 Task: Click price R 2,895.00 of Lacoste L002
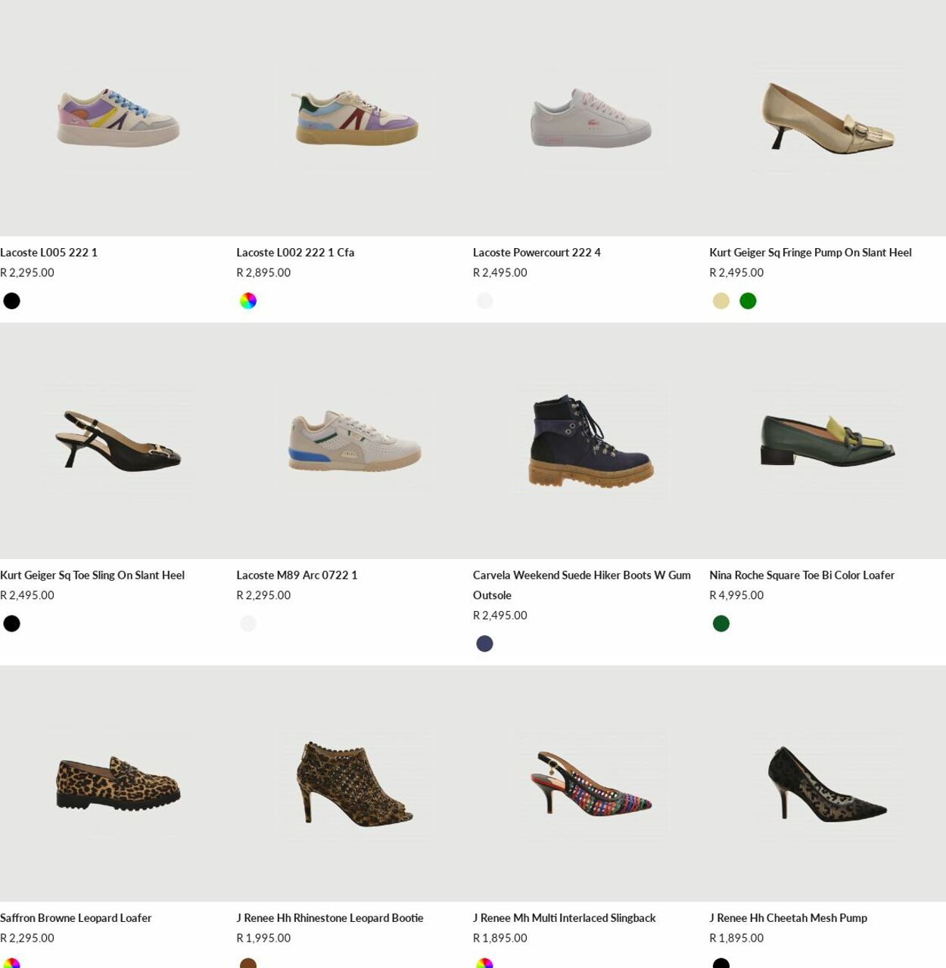click(x=263, y=273)
